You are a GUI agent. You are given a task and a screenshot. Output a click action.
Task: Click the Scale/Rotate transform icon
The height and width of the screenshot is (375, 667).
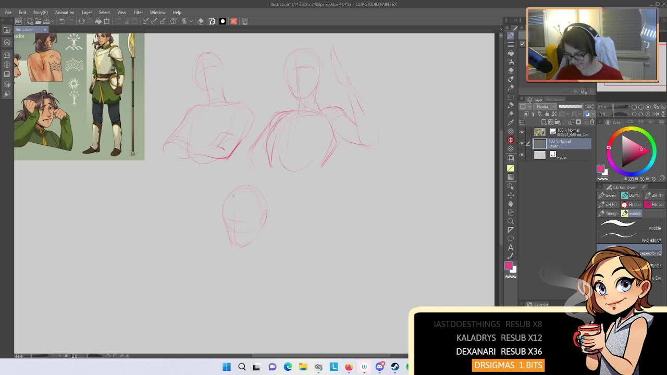107,21
